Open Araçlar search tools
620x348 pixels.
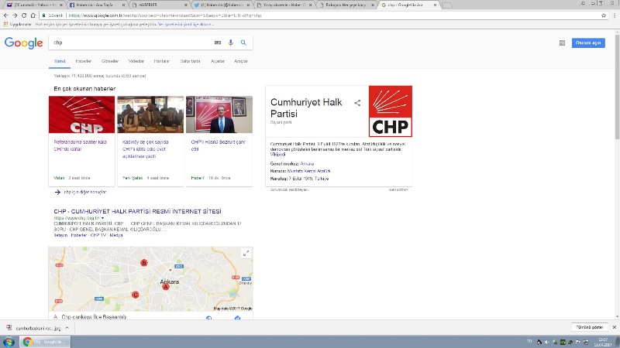point(241,61)
